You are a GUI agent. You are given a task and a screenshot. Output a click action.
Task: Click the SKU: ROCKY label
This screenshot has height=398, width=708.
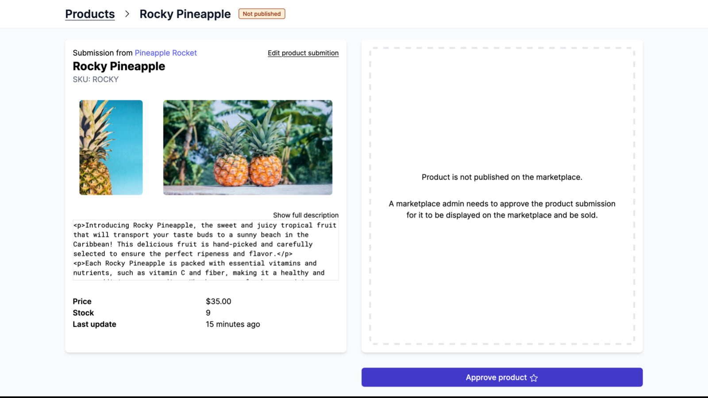(96, 79)
